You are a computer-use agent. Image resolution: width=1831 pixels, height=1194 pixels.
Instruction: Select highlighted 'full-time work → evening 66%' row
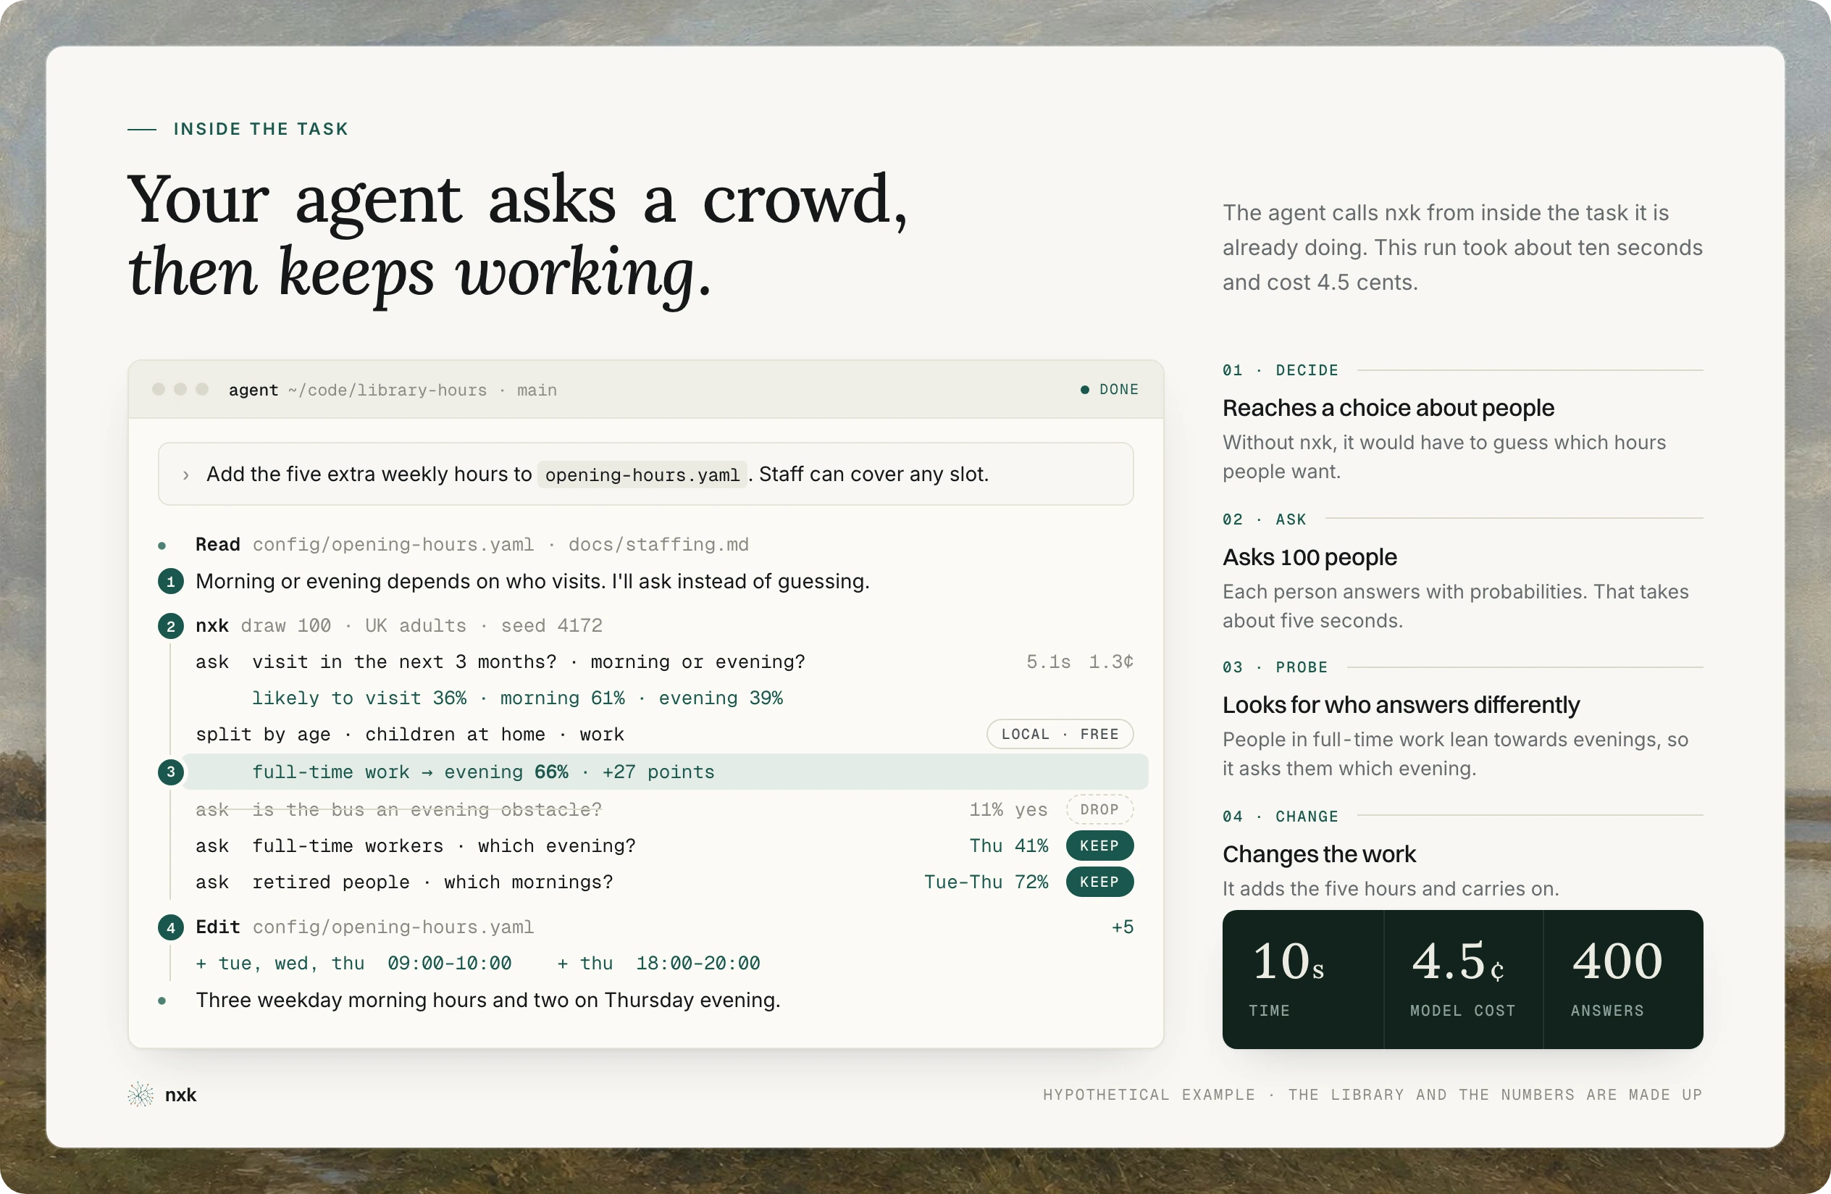pos(666,772)
